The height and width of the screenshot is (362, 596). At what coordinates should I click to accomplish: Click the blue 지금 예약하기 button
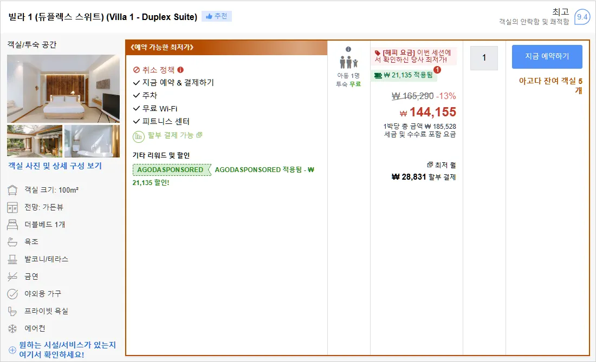(547, 56)
